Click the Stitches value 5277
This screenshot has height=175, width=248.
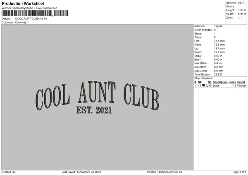coord(241,3)
